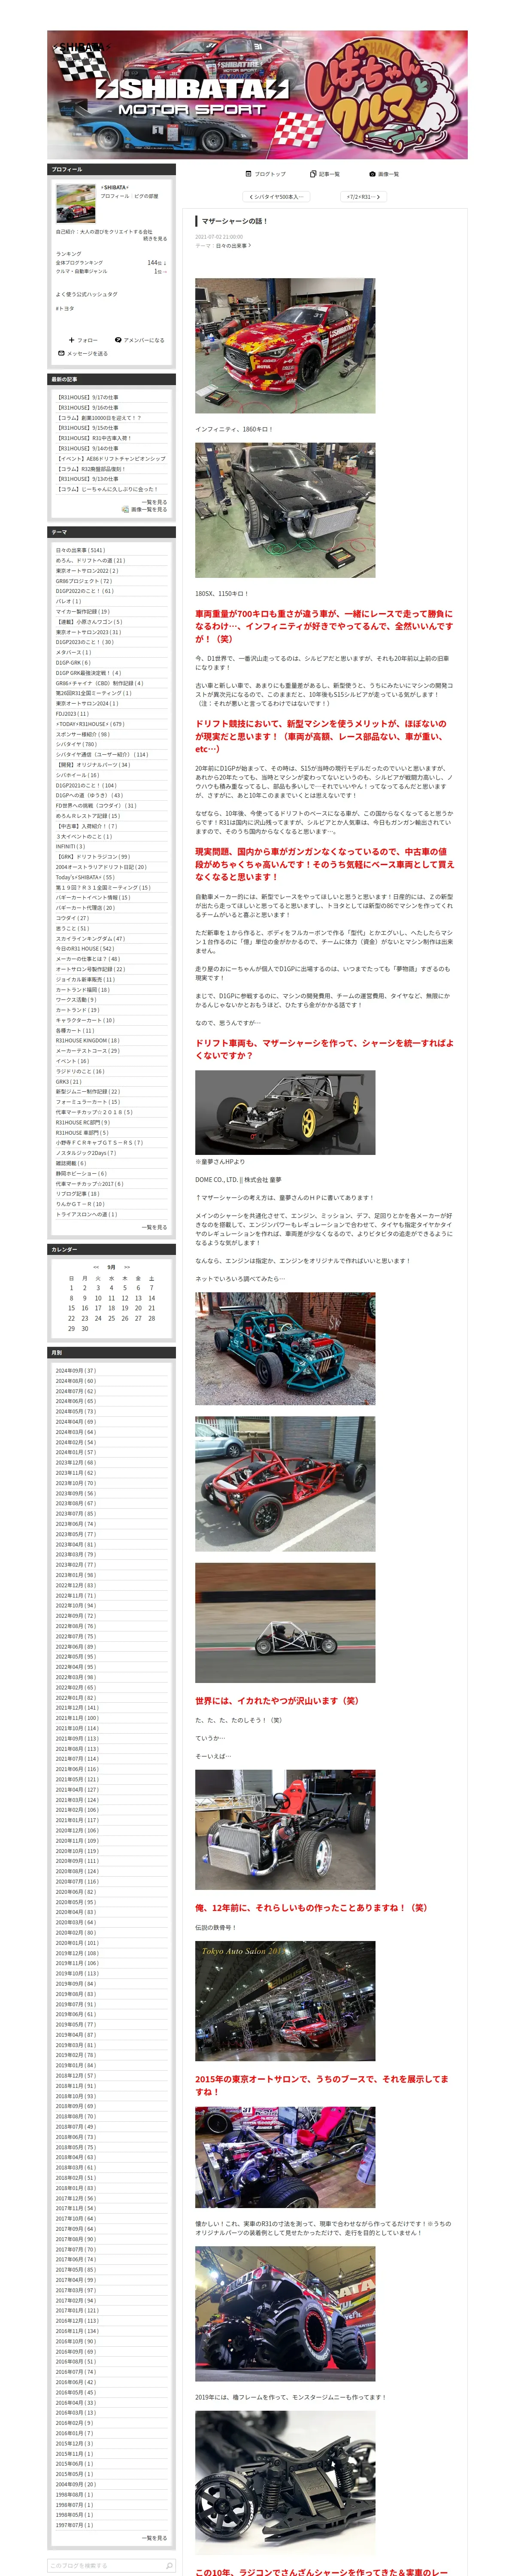This screenshot has width=515, height=2576.
Task: Go to next month in calendar
Action: (x=127, y=1267)
